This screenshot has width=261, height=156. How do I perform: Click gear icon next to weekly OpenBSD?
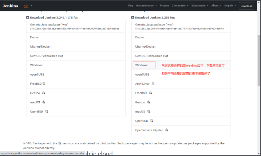point(152,121)
